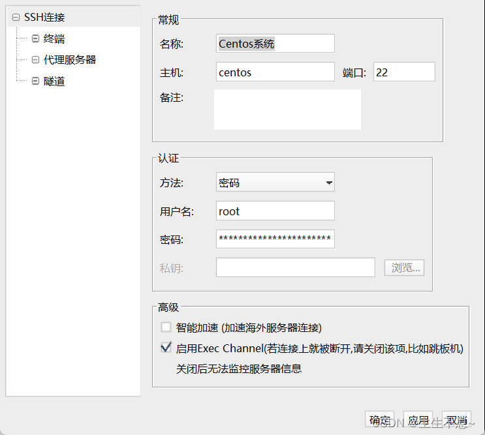The image size is (485, 435).
Task: Click the 端口: label
Action: [354, 72]
